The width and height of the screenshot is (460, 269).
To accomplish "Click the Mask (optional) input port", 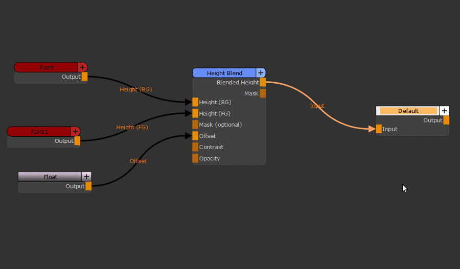I will coord(195,125).
